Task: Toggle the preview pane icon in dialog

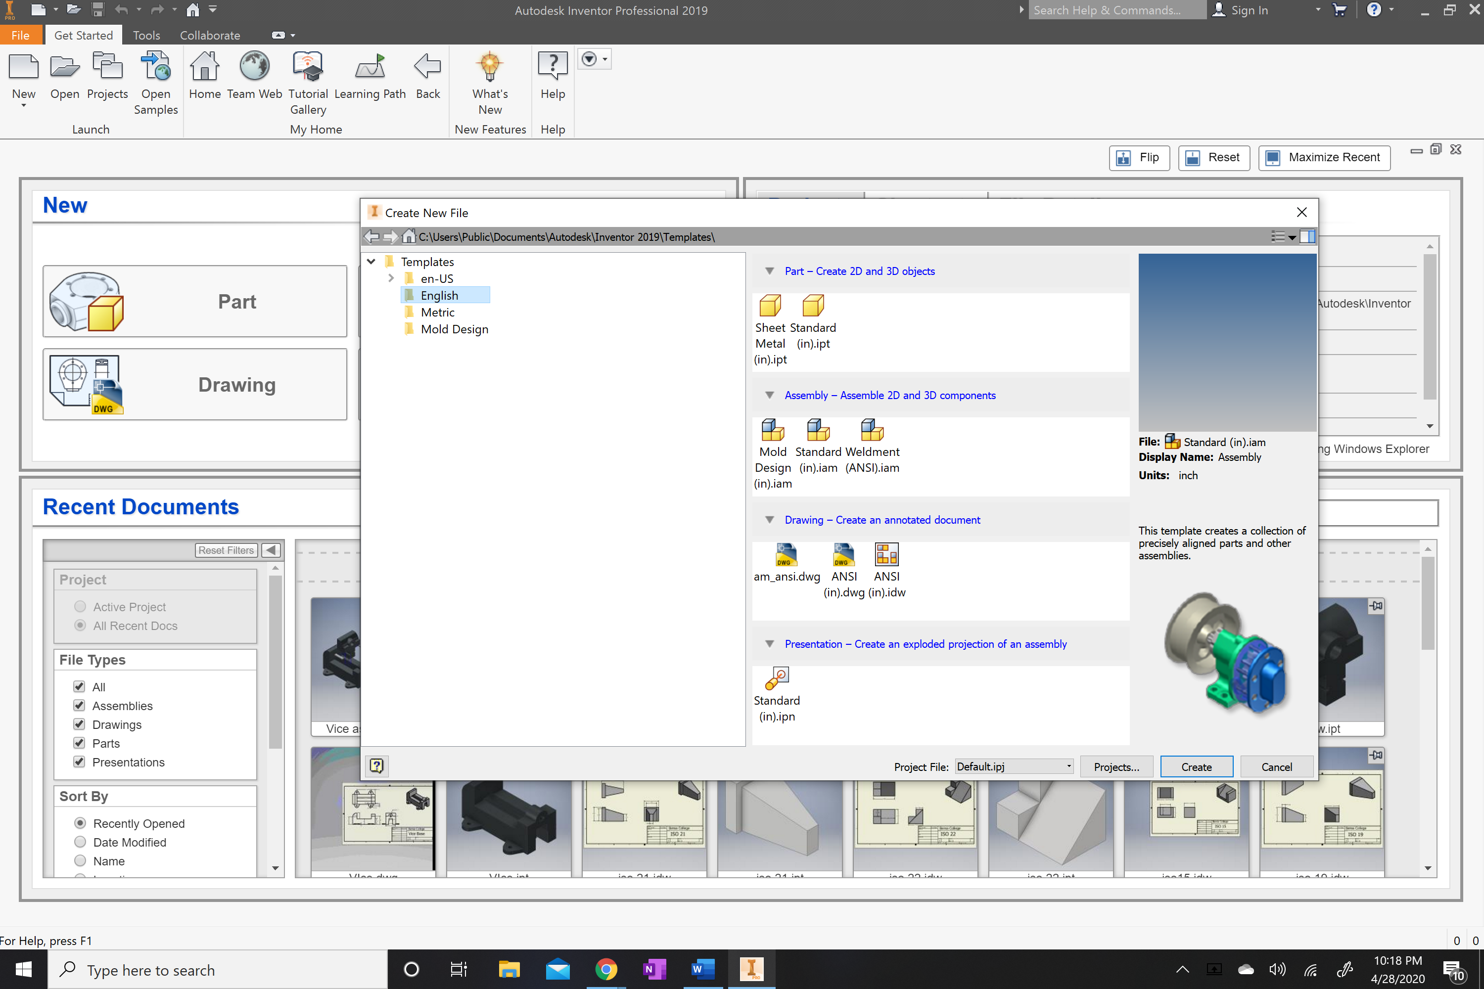Action: 1307,236
